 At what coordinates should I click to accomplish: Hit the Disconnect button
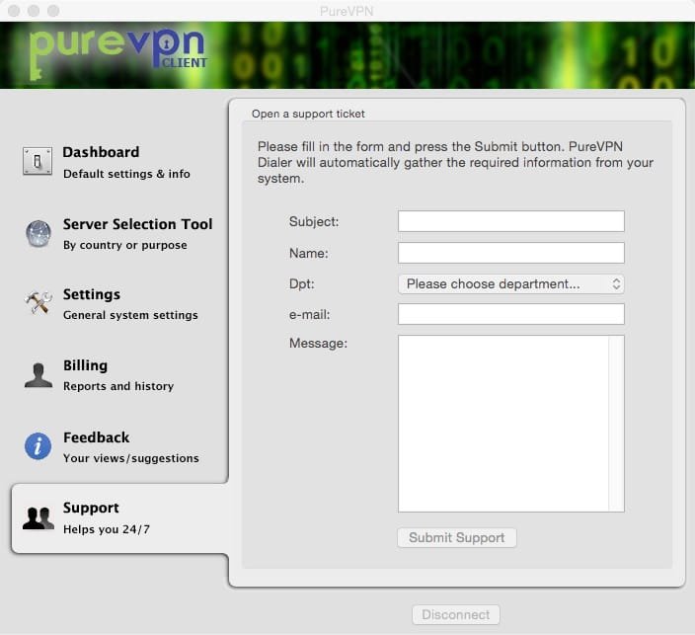(455, 614)
